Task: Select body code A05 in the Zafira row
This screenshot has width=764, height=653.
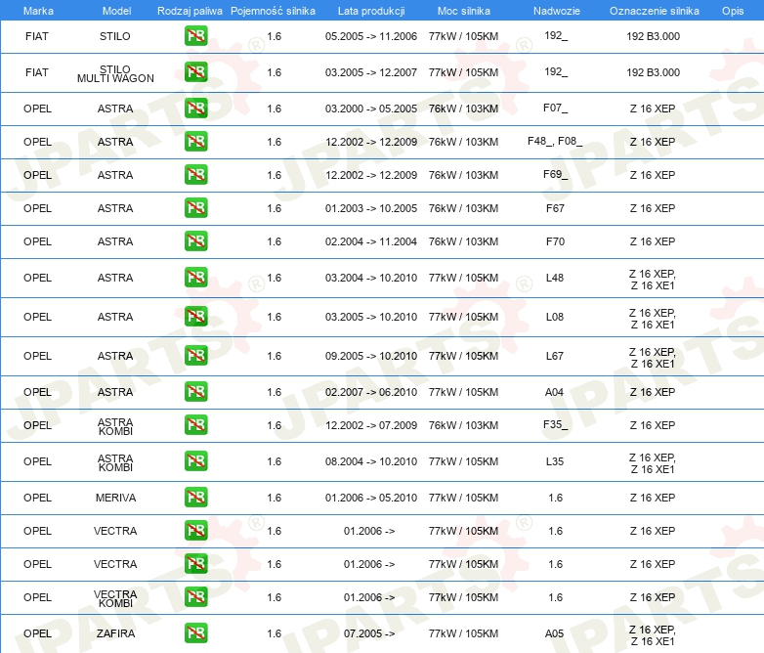Action: (x=554, y=633)
